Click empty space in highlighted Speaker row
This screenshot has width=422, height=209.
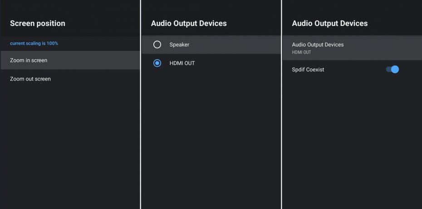(240, 45)
